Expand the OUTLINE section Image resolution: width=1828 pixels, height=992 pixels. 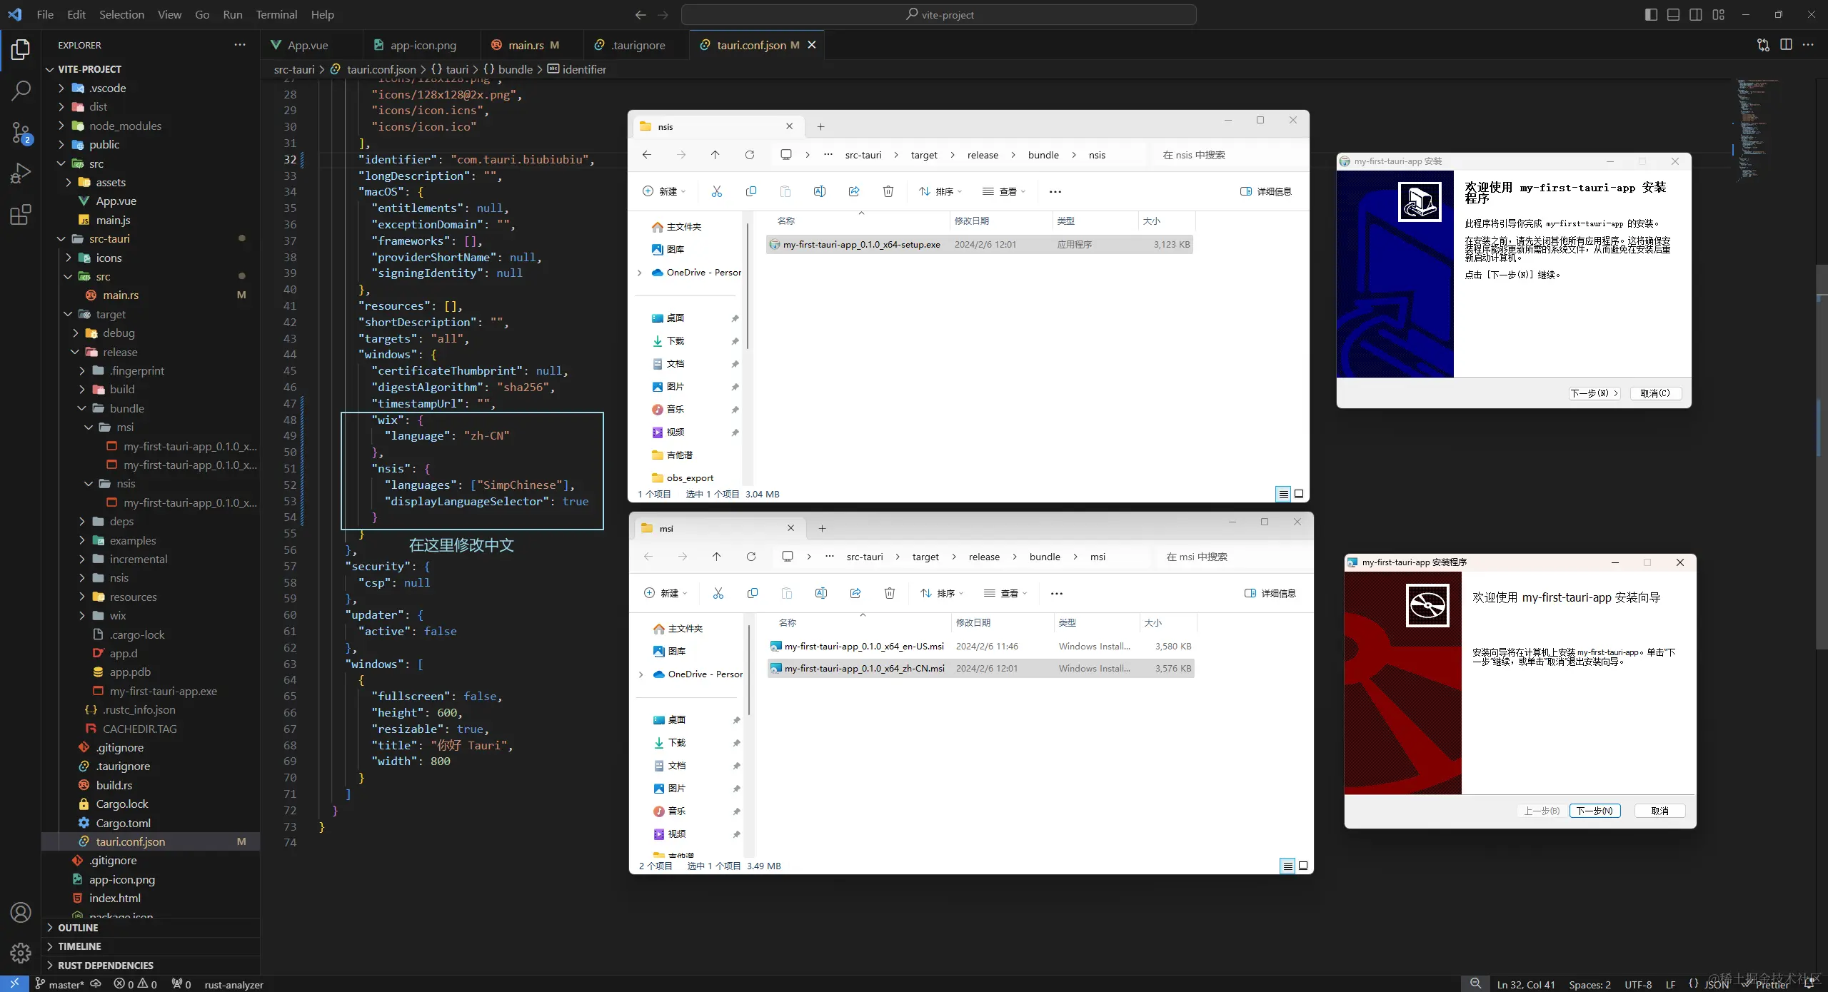[78, 928]
